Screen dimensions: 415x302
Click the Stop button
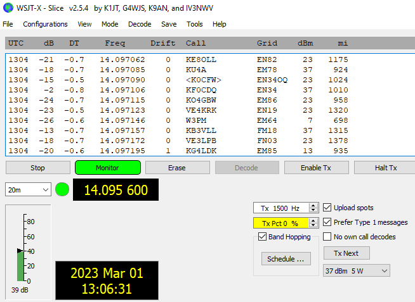pos(38,168)
